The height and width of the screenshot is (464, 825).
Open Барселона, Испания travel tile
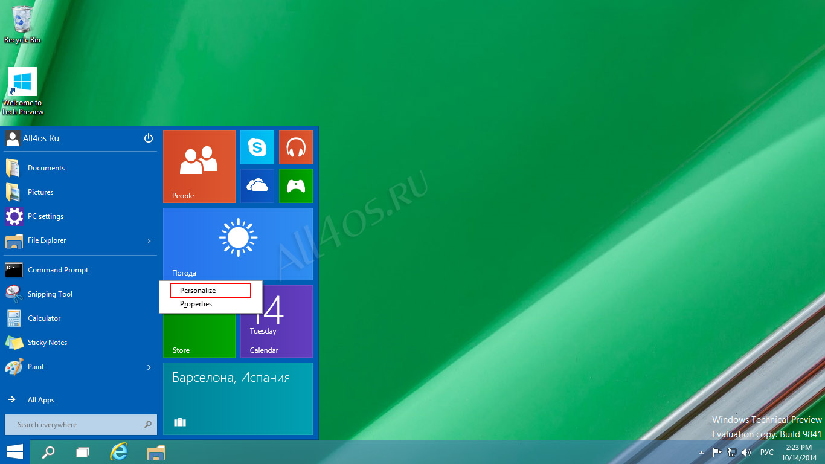point(238,399)
